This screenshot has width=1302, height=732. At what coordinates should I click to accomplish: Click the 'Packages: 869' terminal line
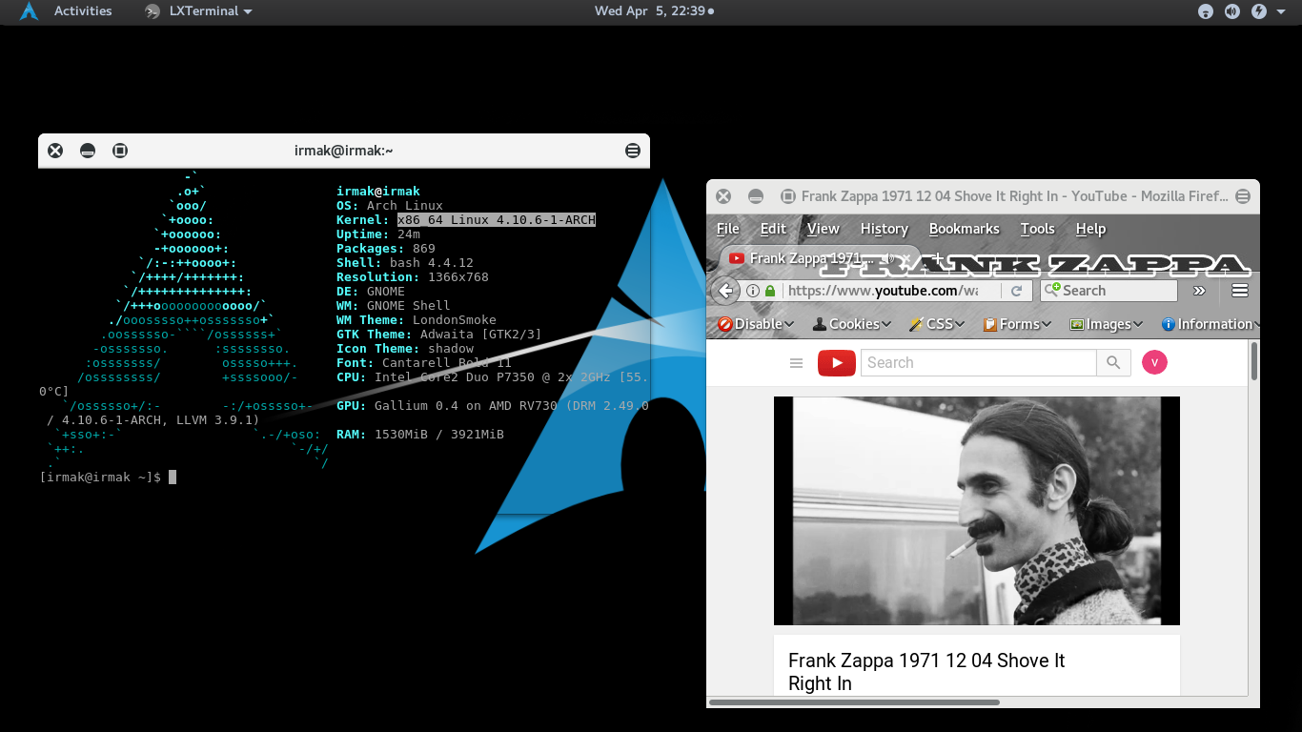pyautogui.click(x=386, y=249)
